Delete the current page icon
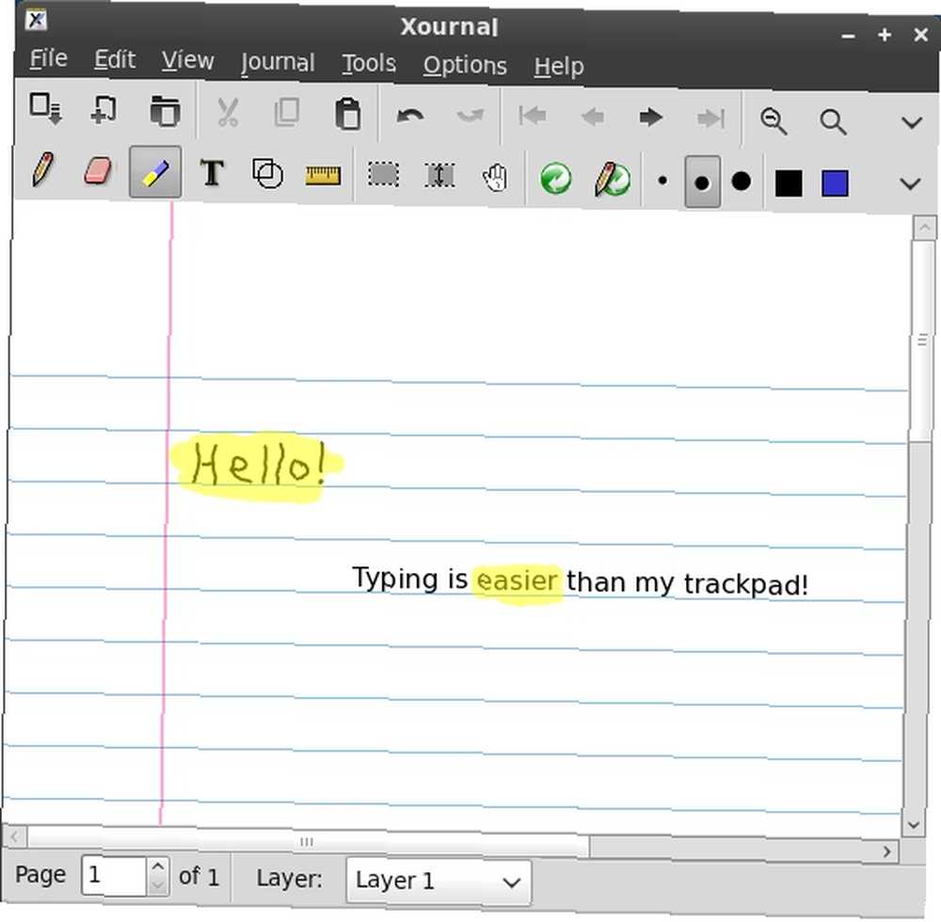 [165, 111]
